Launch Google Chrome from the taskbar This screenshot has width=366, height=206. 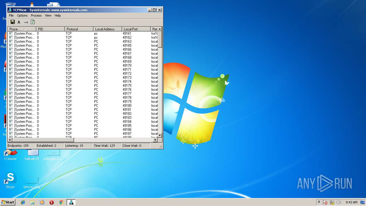[x=61, y=202]
